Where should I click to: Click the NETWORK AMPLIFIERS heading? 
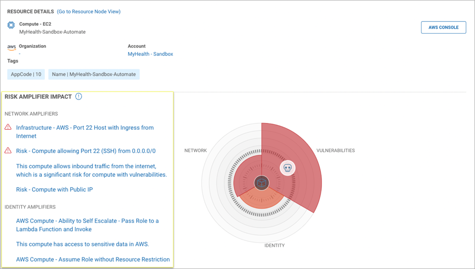[31, 114]
